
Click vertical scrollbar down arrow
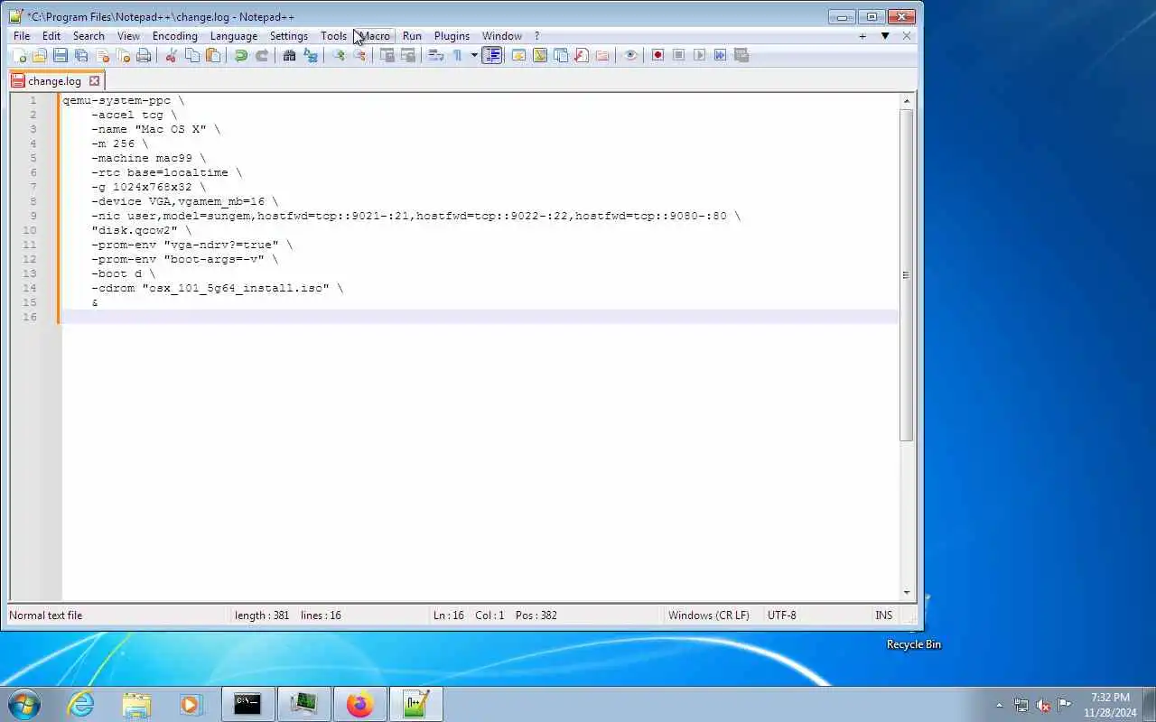(x=907, y=593)
